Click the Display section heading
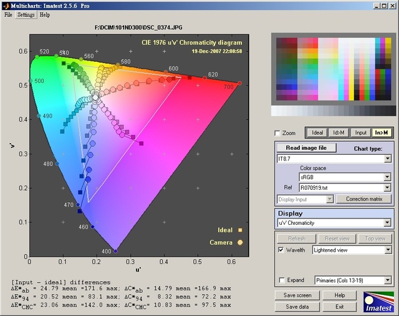 tap(290, 214)
